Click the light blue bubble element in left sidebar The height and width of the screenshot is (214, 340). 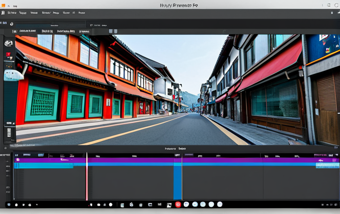(13, 75)
